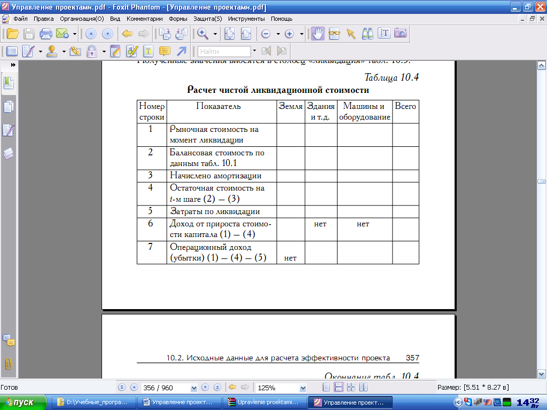547x410 pixels.
Task: Click the Typewriter T icon
Action: pyautogui.click(x=149, y=51)
